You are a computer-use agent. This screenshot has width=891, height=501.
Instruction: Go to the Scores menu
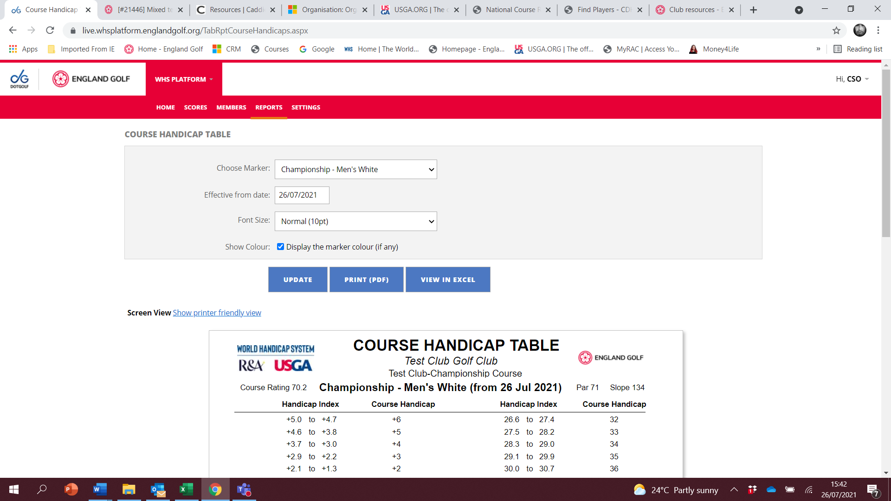[x=195, y=107]
